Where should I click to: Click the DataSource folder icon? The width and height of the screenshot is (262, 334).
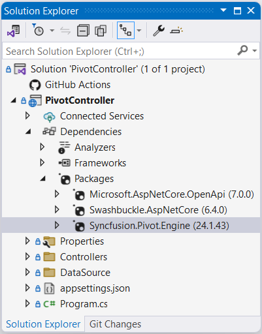[x=49, y=273]
